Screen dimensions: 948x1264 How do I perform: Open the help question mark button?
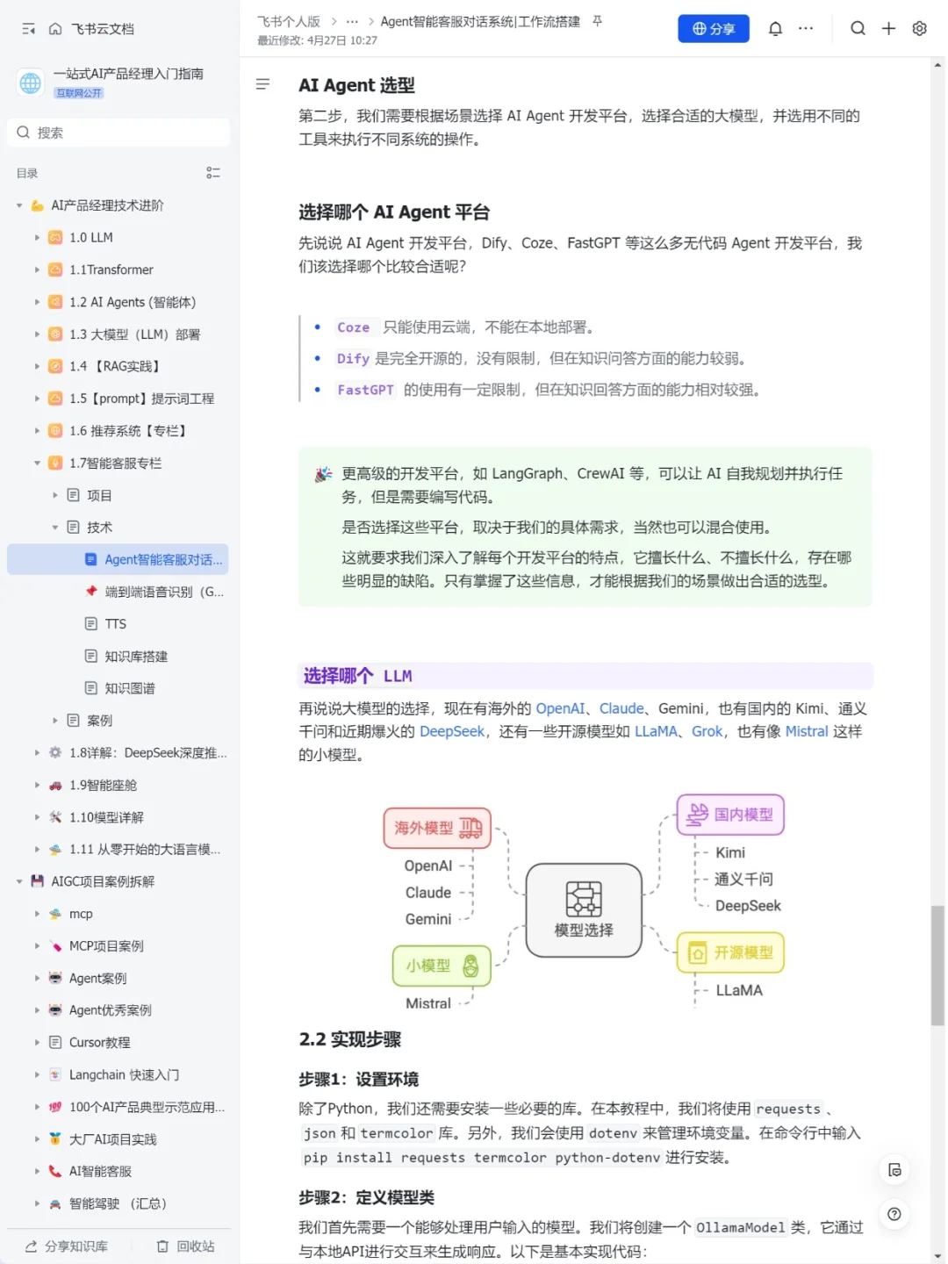894,1214
